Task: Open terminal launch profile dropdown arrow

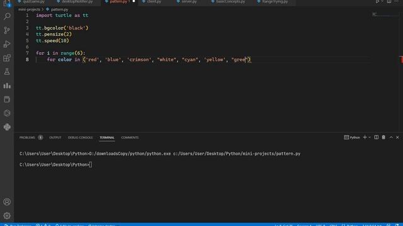Action: click(x=370, y=137)
